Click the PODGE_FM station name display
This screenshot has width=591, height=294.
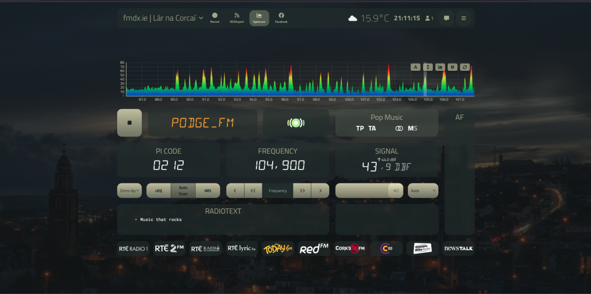[203, 122]
